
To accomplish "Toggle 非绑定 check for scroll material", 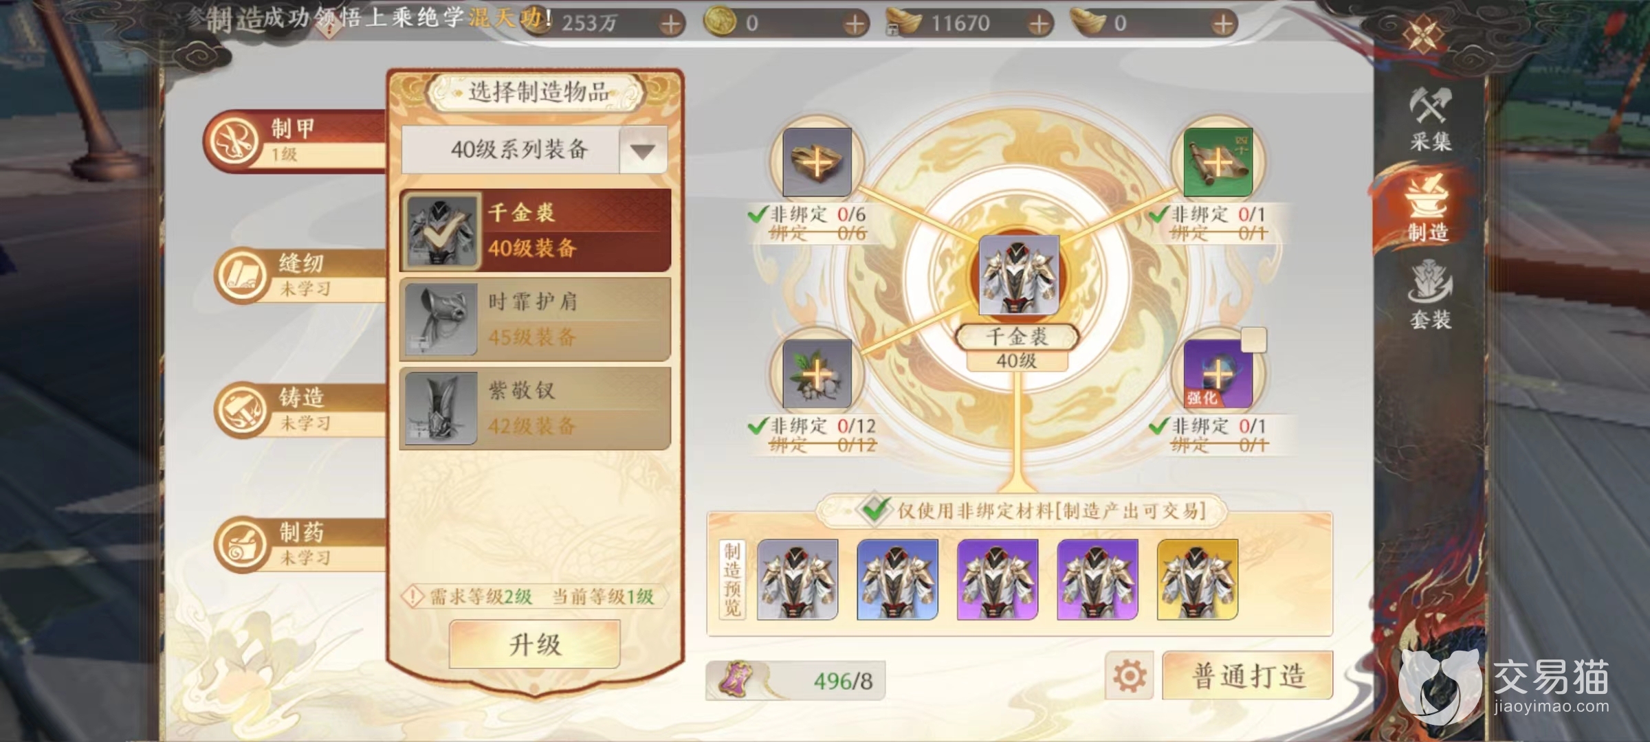I will (x=1159, y=215).
